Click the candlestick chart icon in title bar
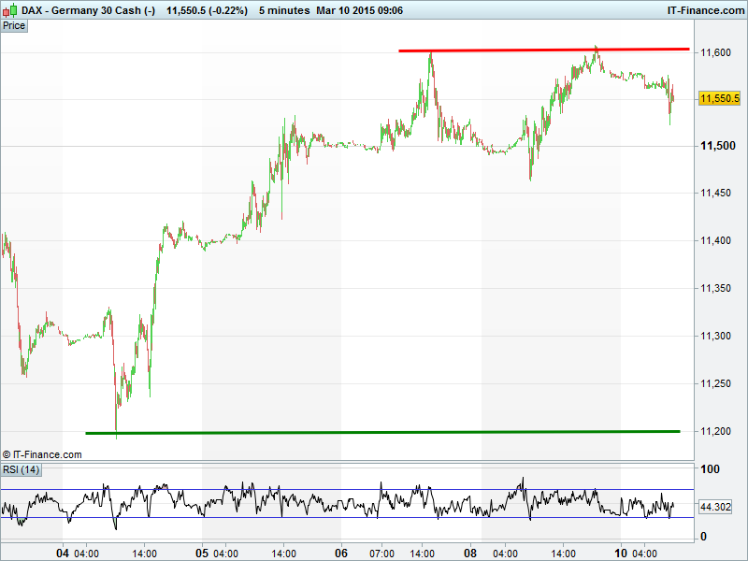This screenshot has width=748, height=561. click(x=10, y=9)
